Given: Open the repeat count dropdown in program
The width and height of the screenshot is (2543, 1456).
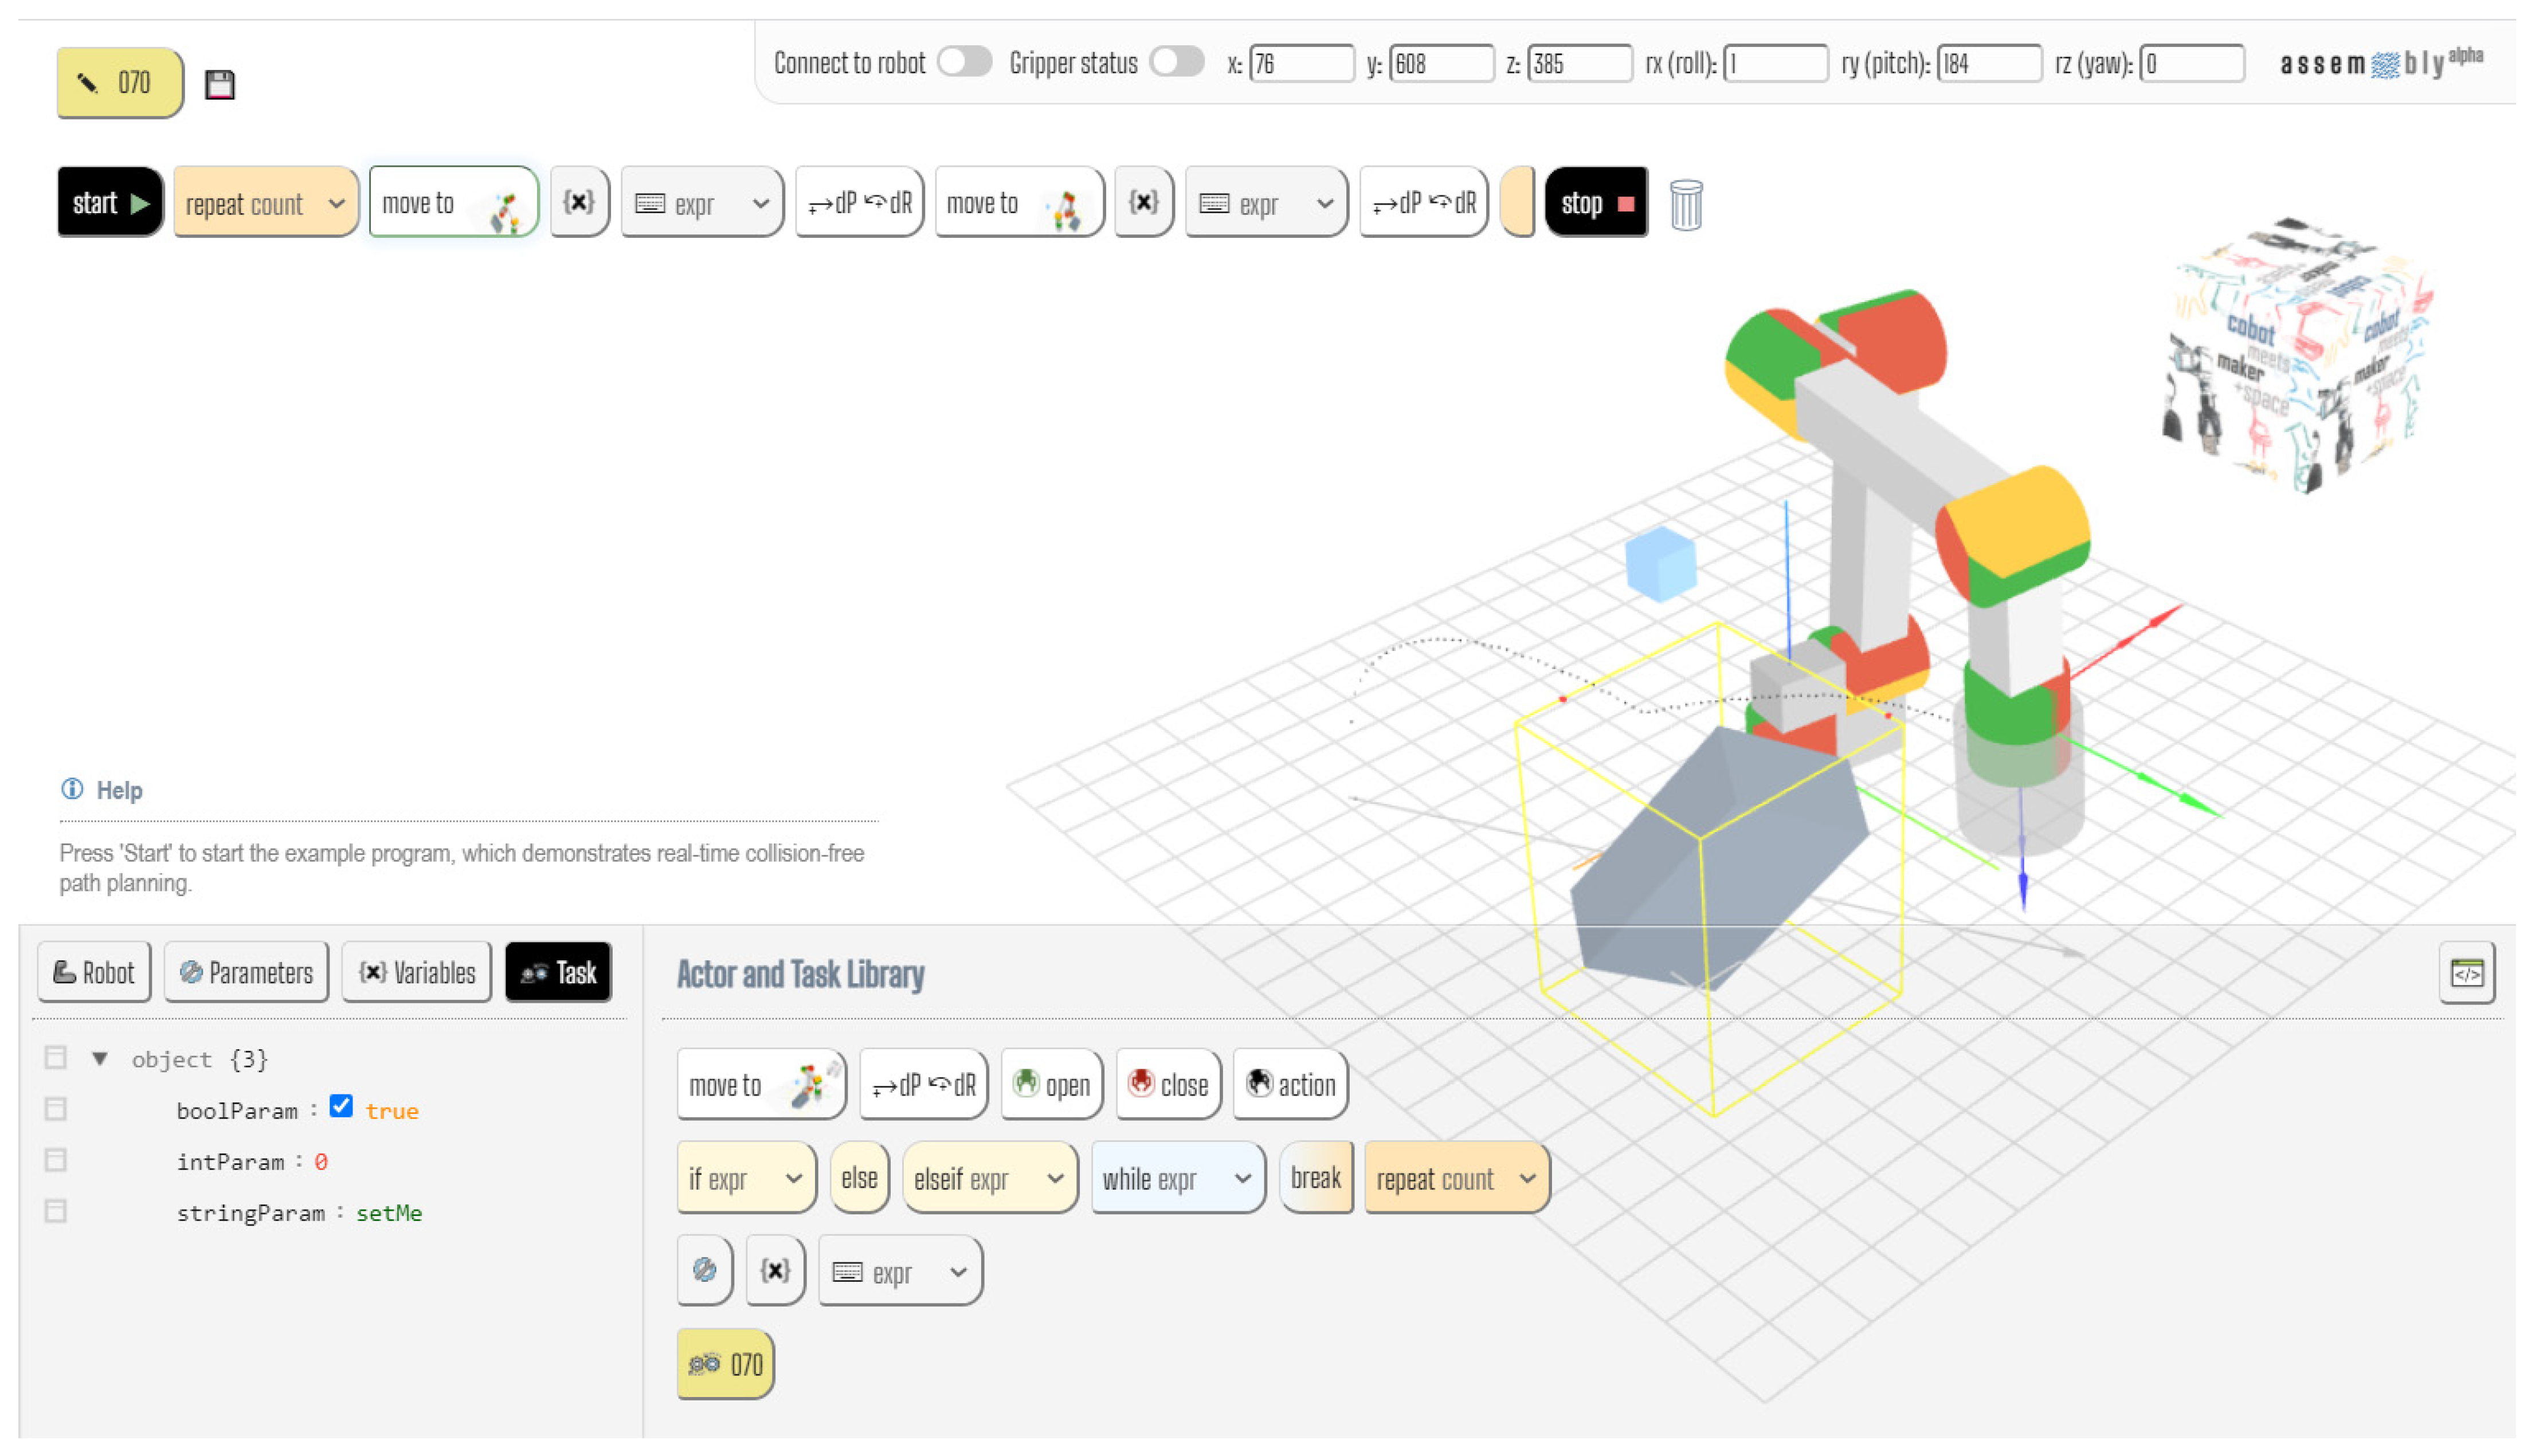Looking at the screenshot, I should (336, 204).
